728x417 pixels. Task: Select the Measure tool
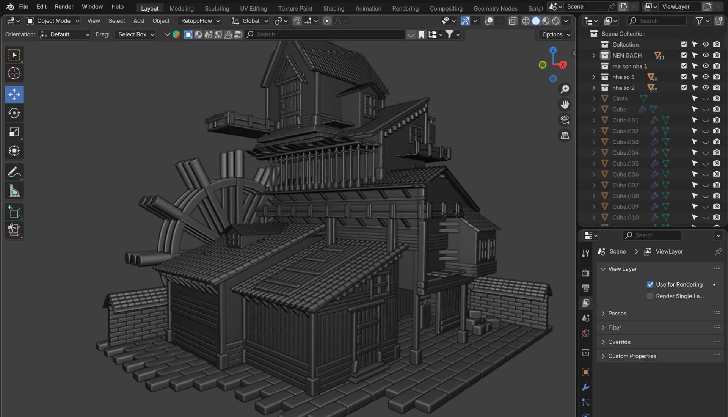[x=14, y=190]
